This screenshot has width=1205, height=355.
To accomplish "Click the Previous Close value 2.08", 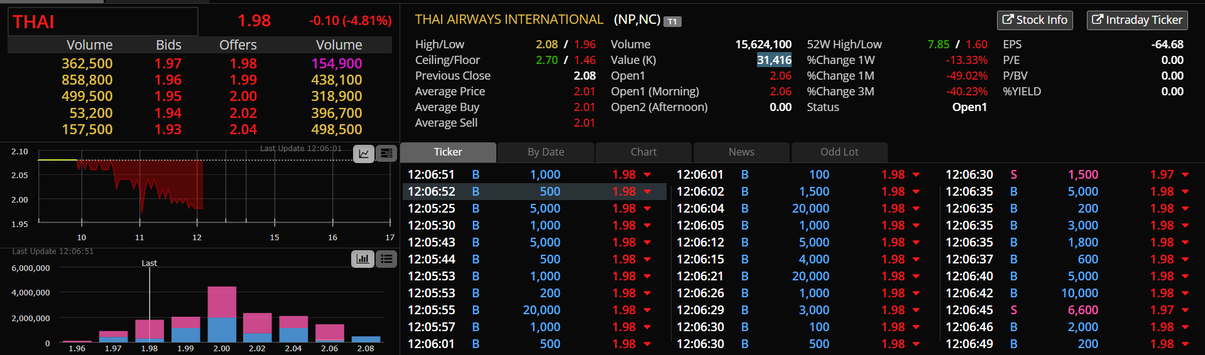I will pyautogui.click(x=584, y=76).
